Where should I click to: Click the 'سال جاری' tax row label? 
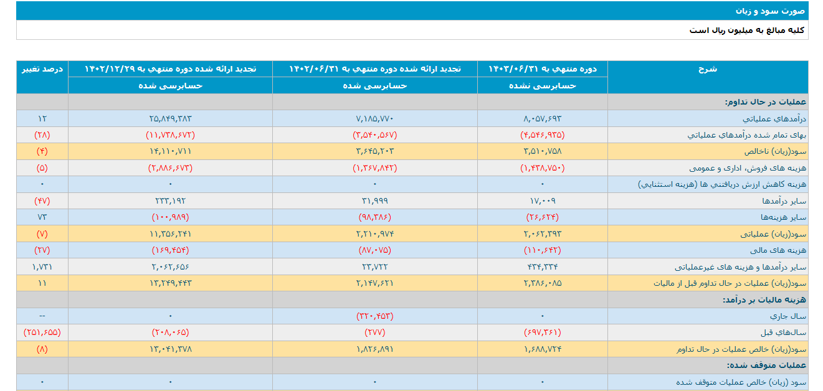point(789,316)
